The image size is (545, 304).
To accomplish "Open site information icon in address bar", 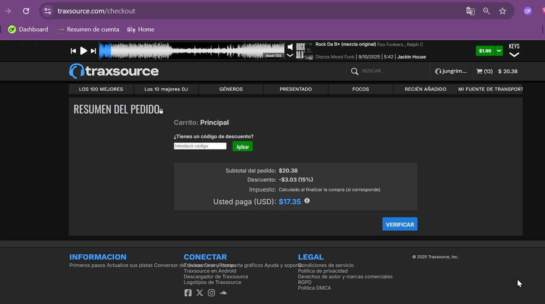I will pyautogui.click(x=48, y=11).
